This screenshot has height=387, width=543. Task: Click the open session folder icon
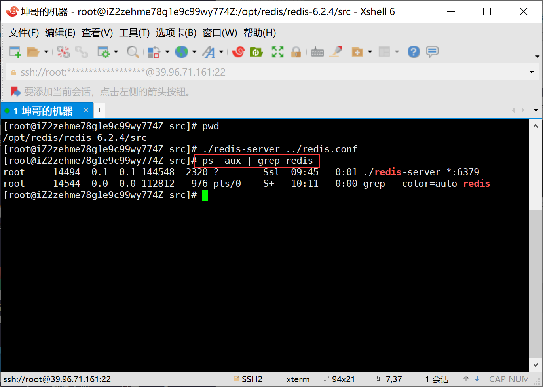tap(33, 52)
